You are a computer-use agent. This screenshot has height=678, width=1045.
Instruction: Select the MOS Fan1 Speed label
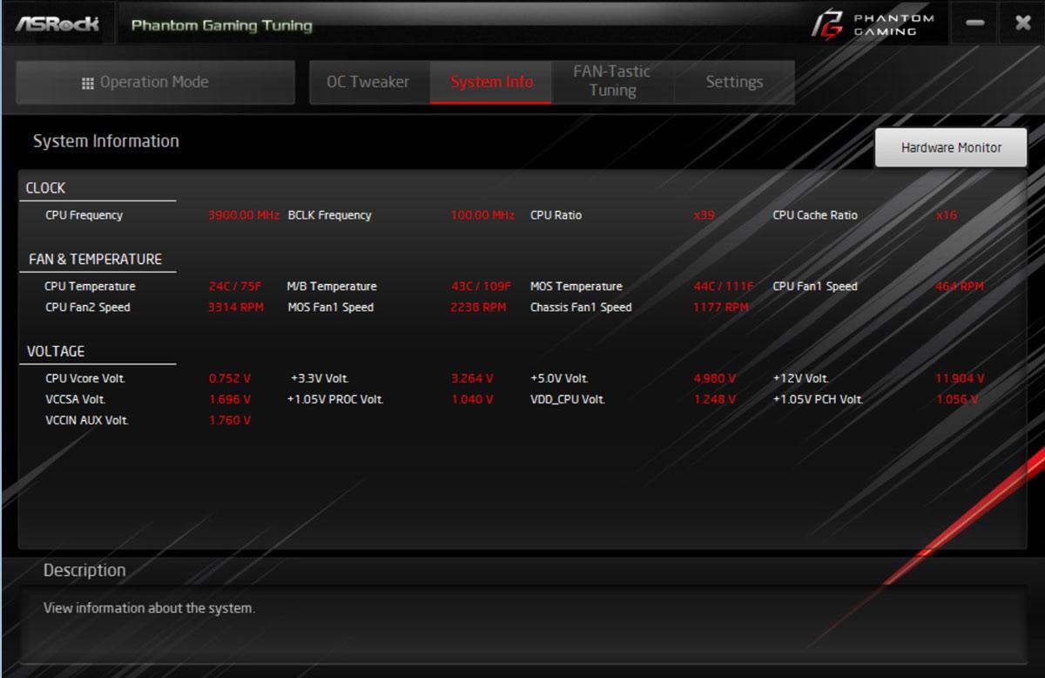point(331,308)
